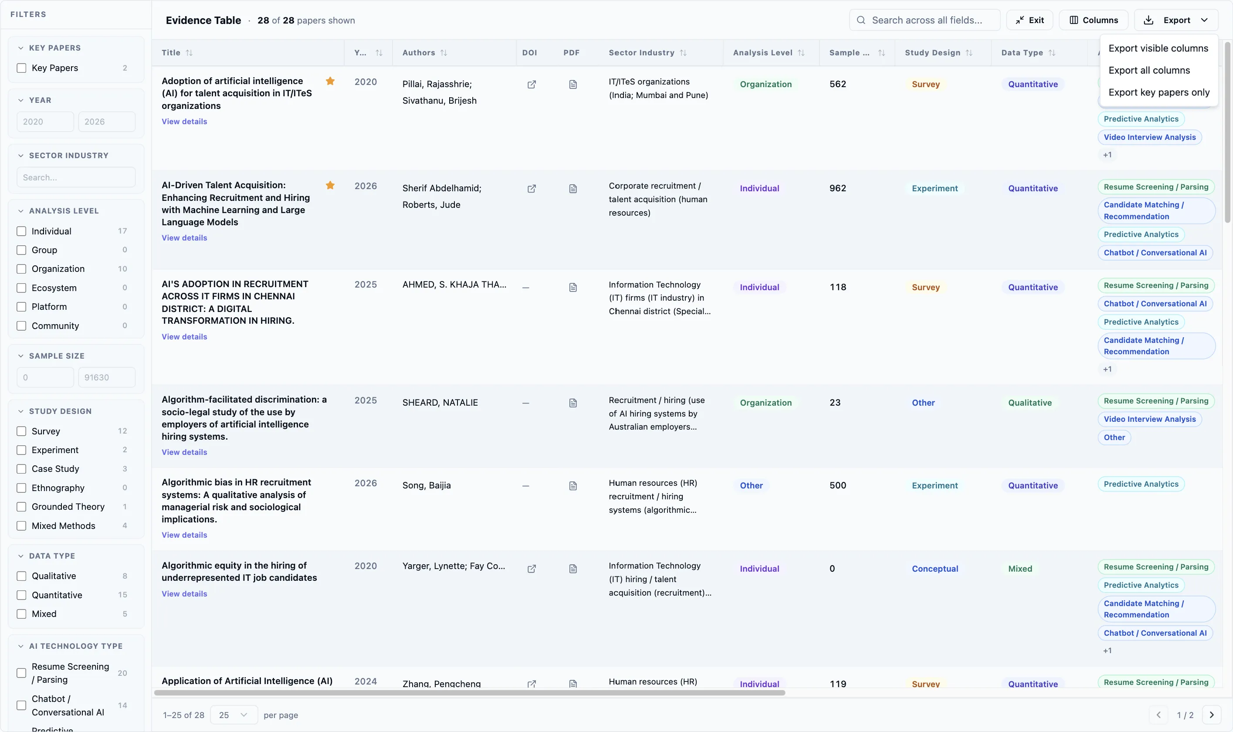Check the Individual analysis level filter
Viewport: 1233px width, 732px height.
tap(21, 231)
